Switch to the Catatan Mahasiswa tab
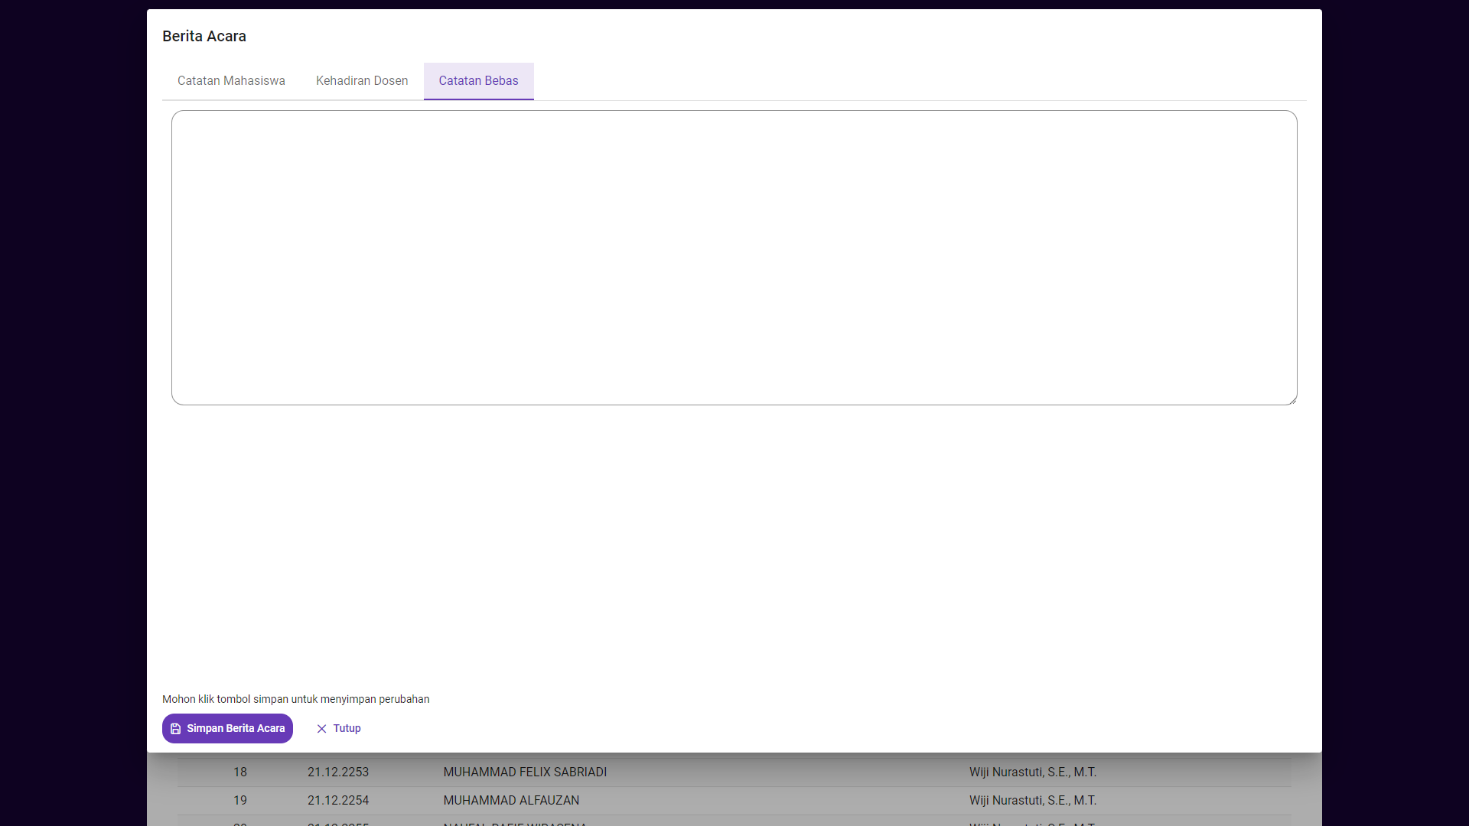This screenshot has width=1469, height=826. point(231,81)
